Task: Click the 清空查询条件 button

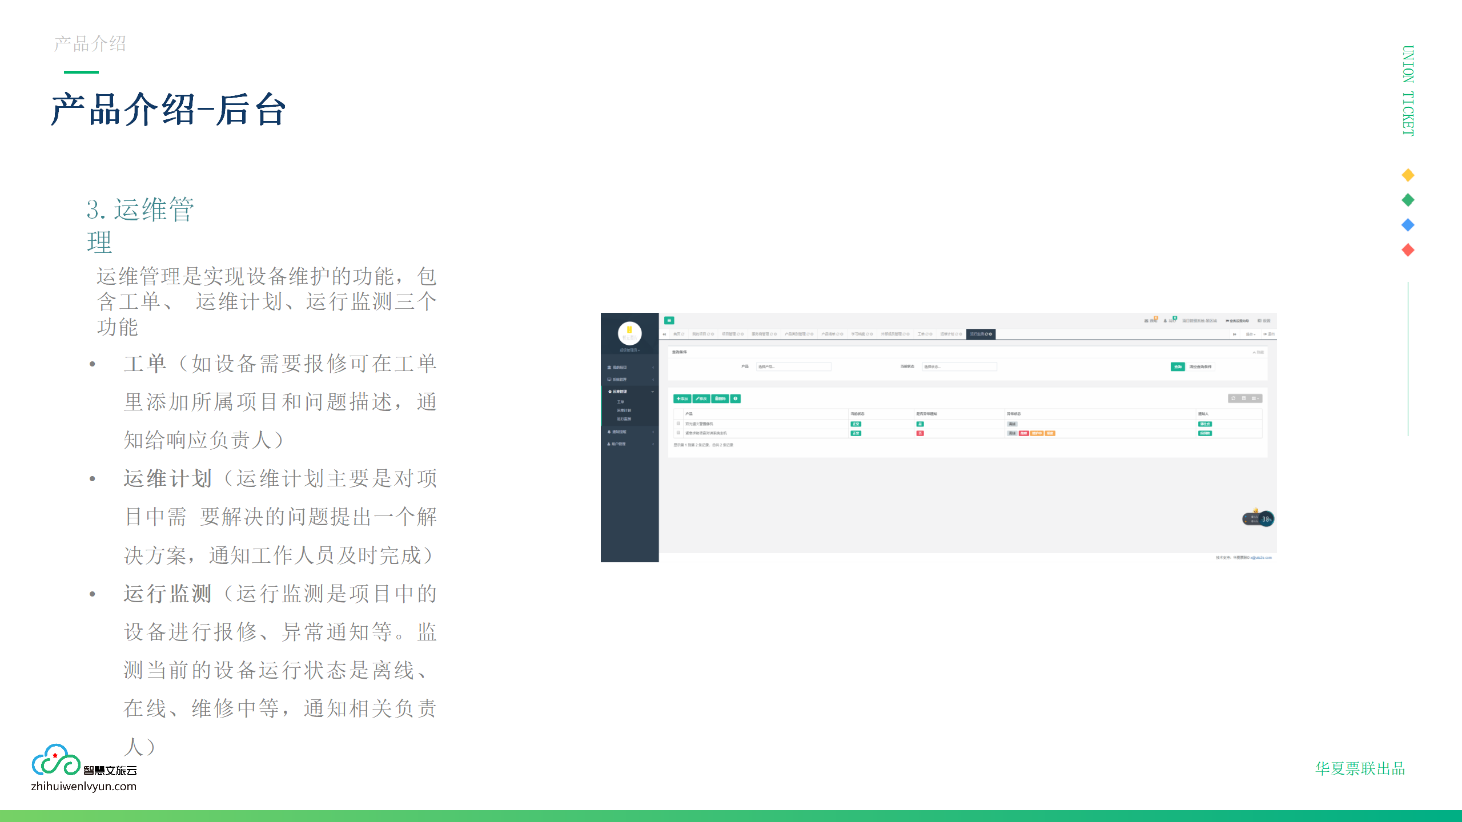Action: pos(1200,366)
